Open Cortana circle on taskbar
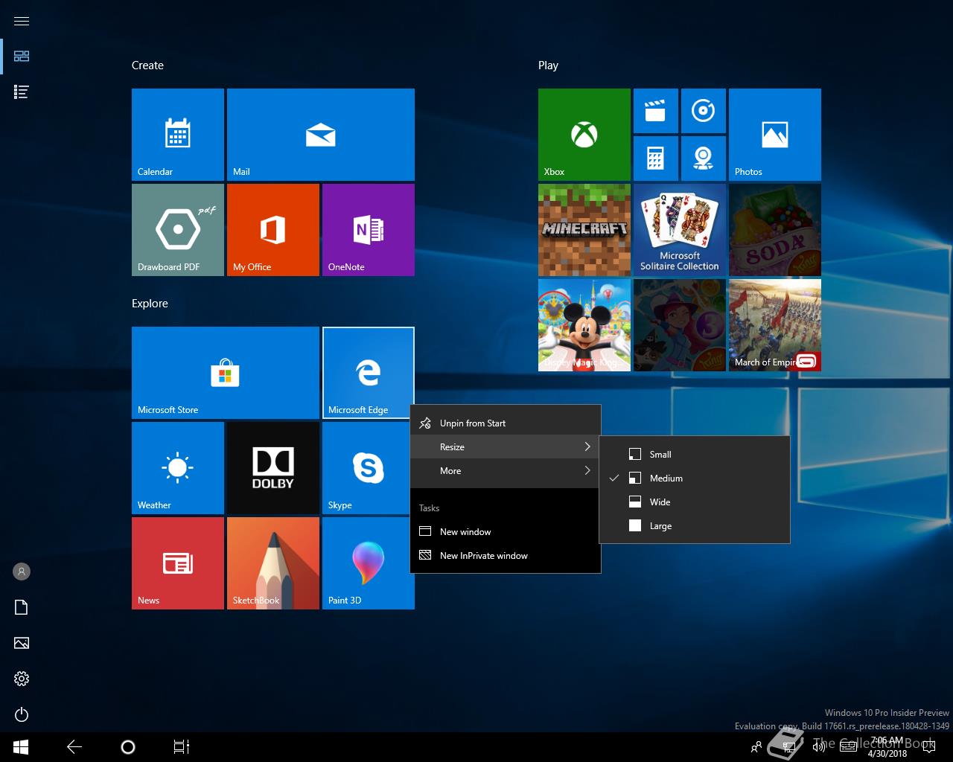The image size is (953, 762). pyautogui.click(x=128, y=747)
